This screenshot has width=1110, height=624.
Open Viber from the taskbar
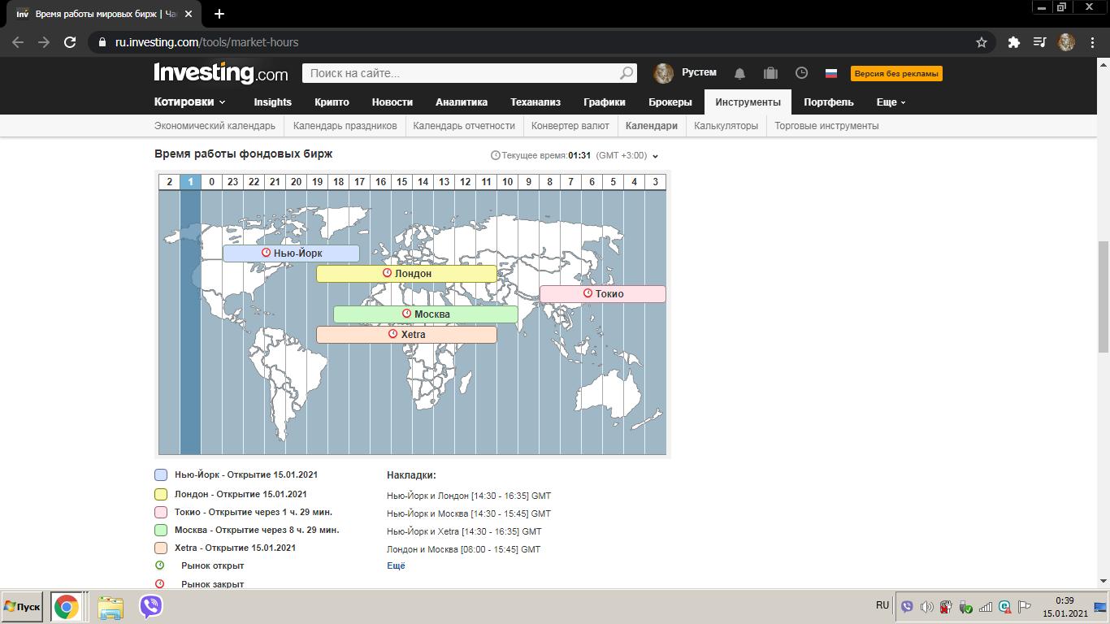151,606
